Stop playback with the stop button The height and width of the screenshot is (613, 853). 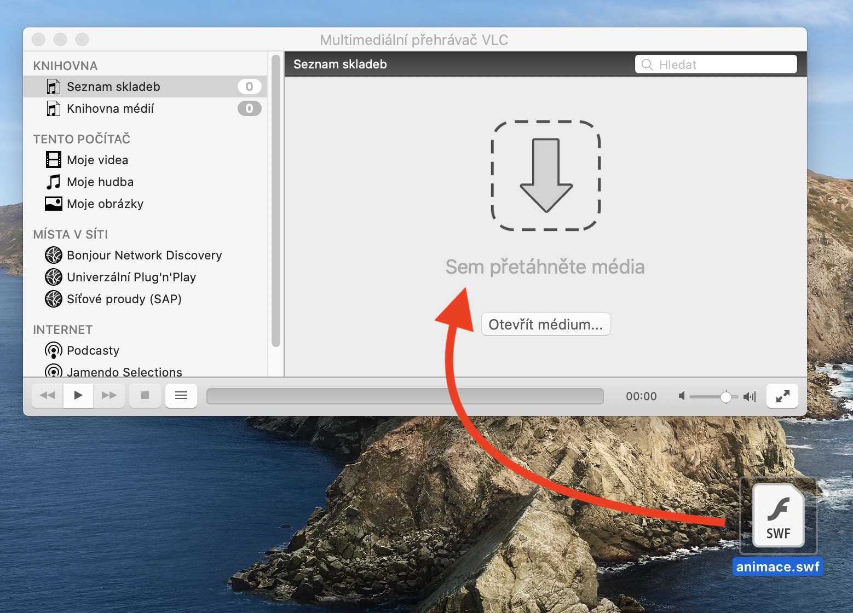click(x=145, y=395)
